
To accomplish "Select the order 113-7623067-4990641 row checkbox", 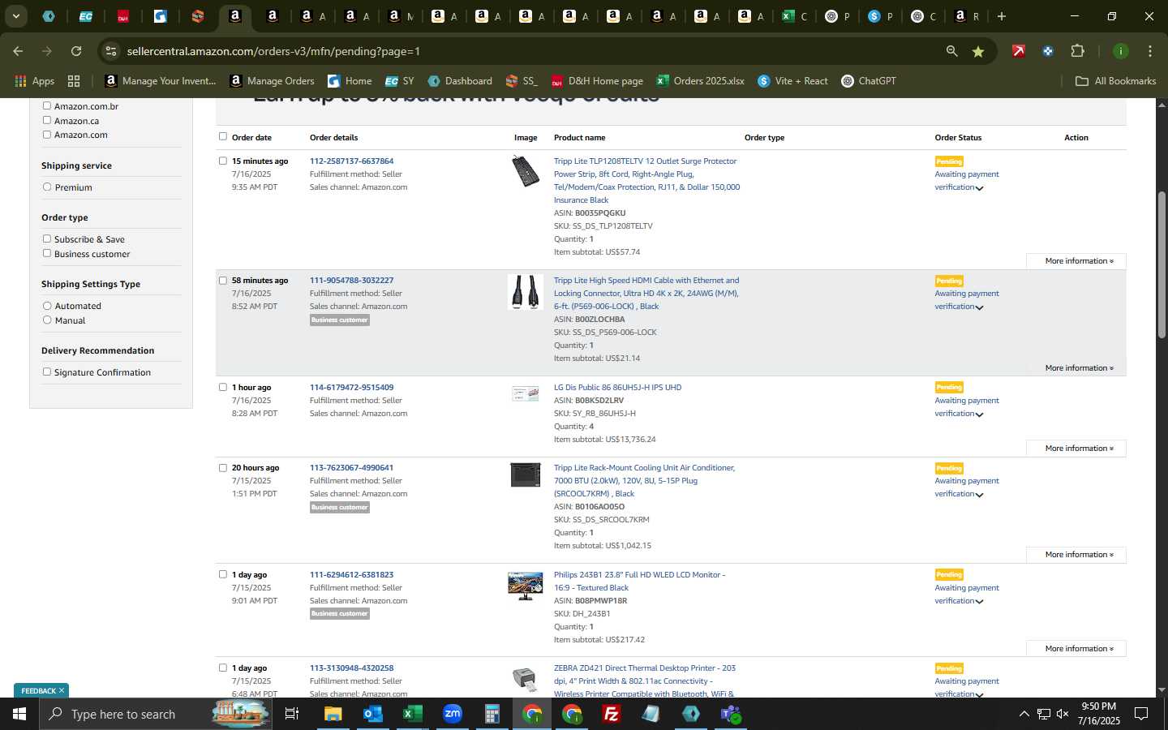I will click(x=223, y=467).
